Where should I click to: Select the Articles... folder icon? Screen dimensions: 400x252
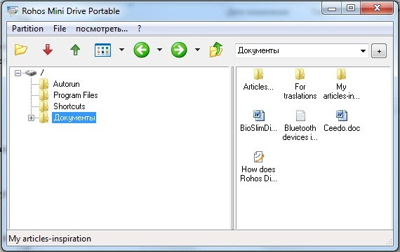pyautogui.click(x=258, y=74)
